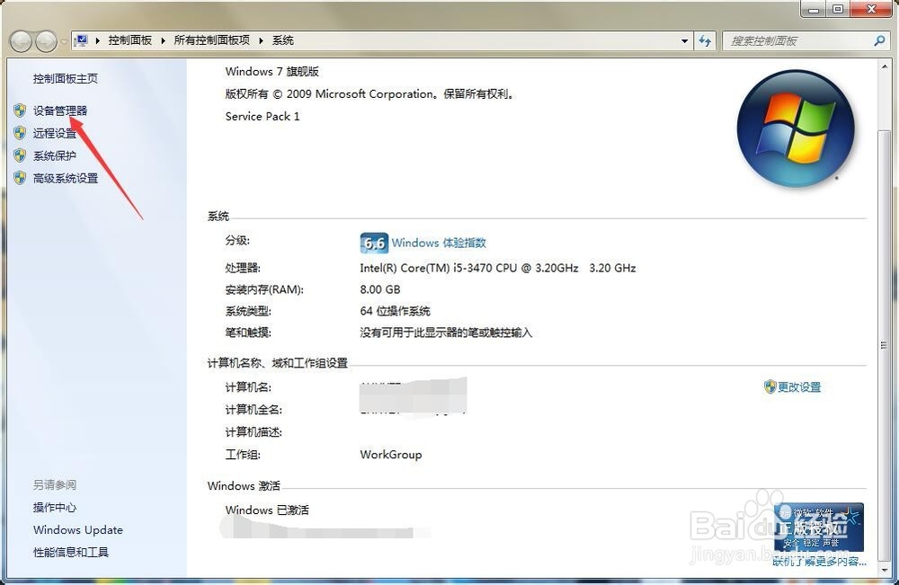Click Windows 已激活 status text

(267, 510)
